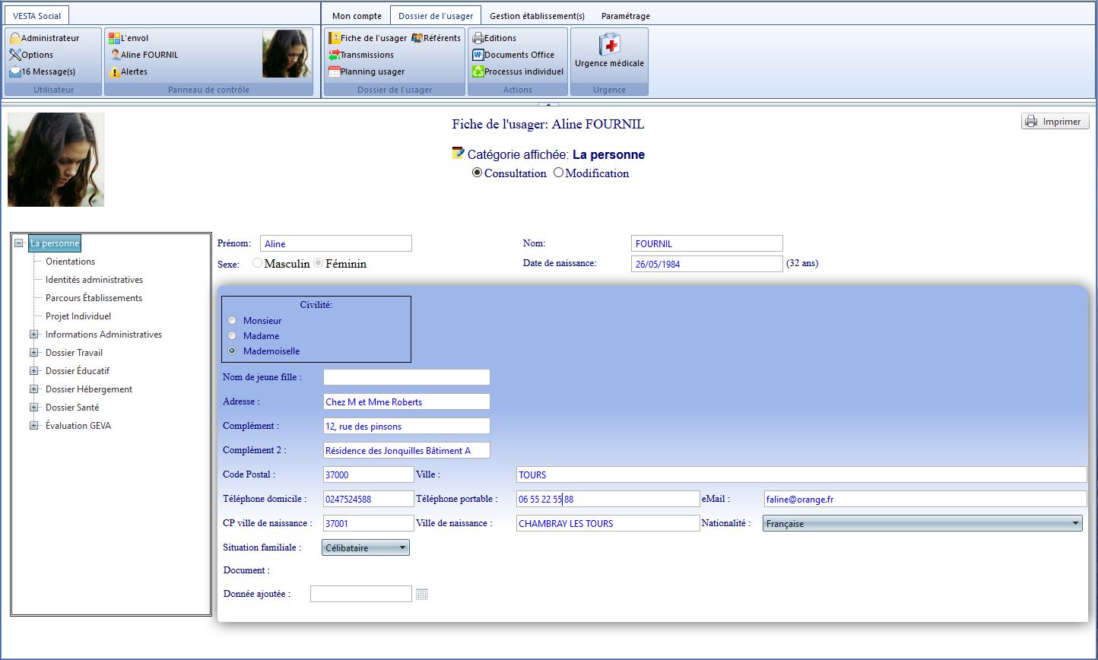Open the Paramétrage tab
This screenshot has height=660, width=1098.
click(x=625, y=16)
